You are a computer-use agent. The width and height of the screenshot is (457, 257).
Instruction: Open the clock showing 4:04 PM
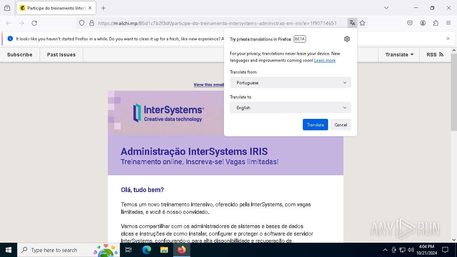(427, 250)
